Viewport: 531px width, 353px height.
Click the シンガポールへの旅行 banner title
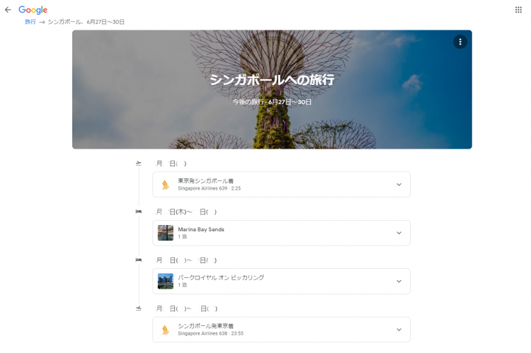(272, 80)
